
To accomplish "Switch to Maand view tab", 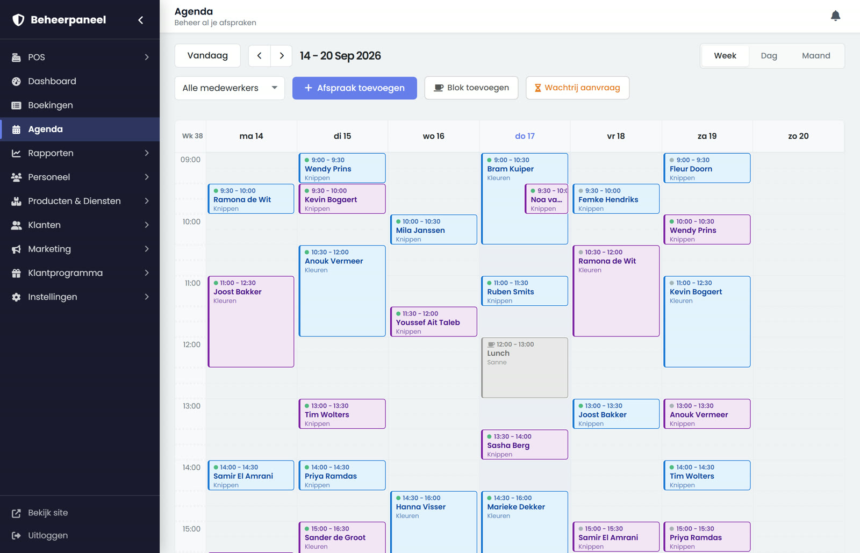I will pyautogui.click(x=816, y=56).
